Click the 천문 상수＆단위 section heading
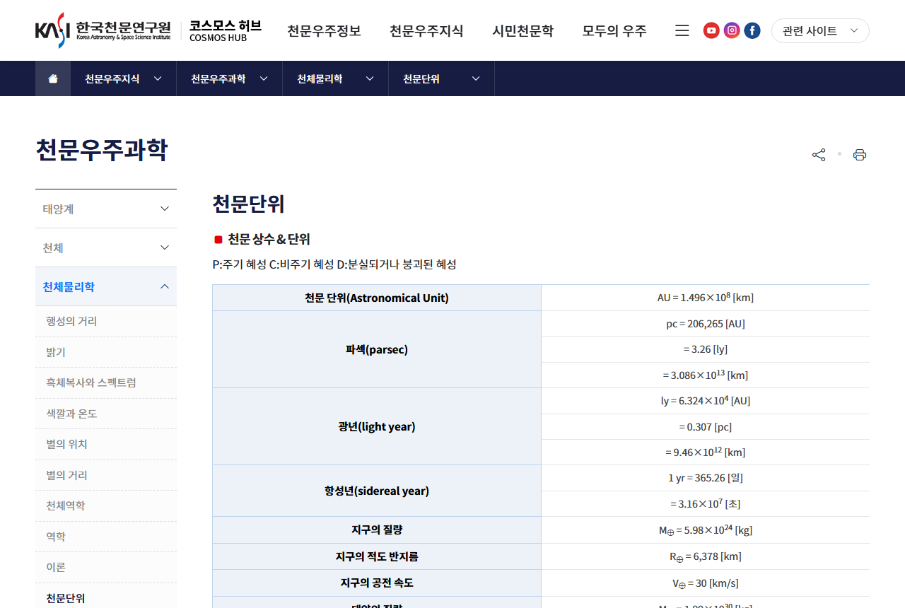 point(269,239)
